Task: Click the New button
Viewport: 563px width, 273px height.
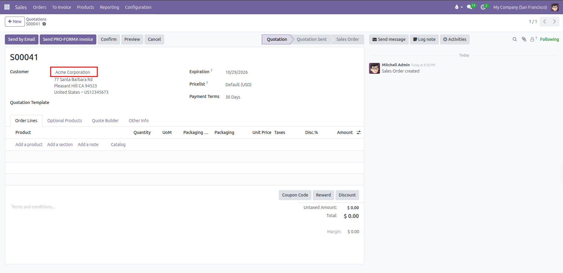Action: click(x=15, y=21)
